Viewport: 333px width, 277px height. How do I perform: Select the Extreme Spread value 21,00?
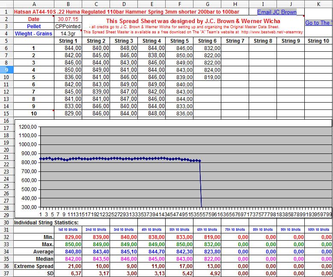(x=68, y=266)
